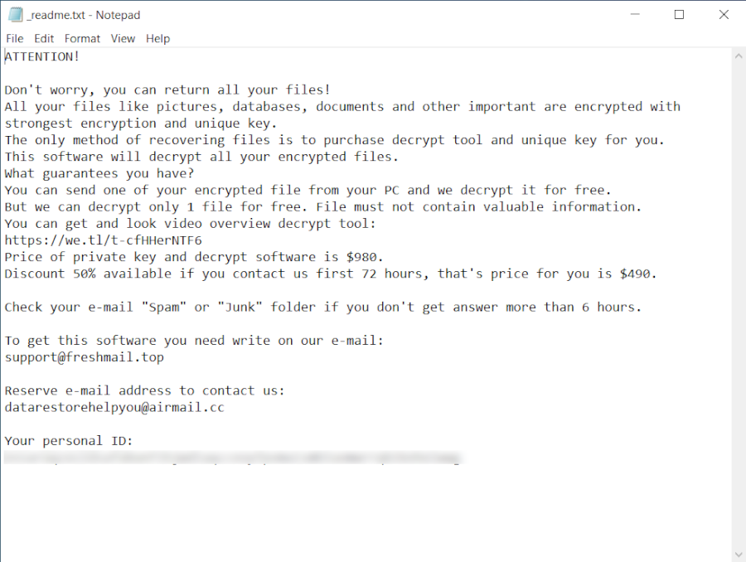Image resolution: width=746 pixels, height=562 pixels.
Task: Click the we.tl URL text
Action: click(103, 240)
